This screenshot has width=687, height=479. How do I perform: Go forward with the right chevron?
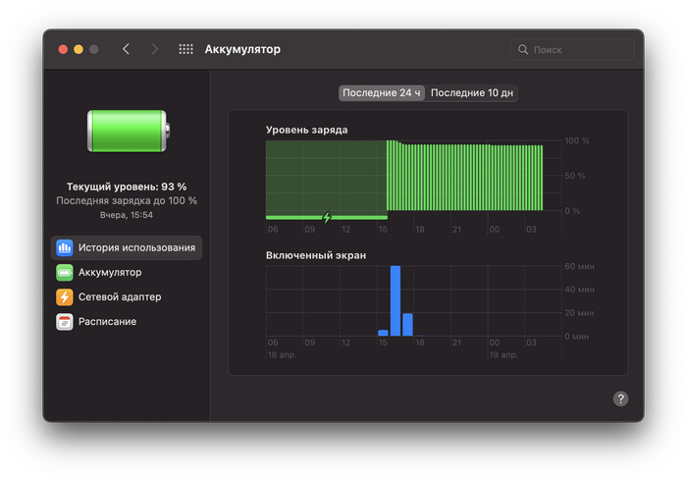[x=154, y=49]
